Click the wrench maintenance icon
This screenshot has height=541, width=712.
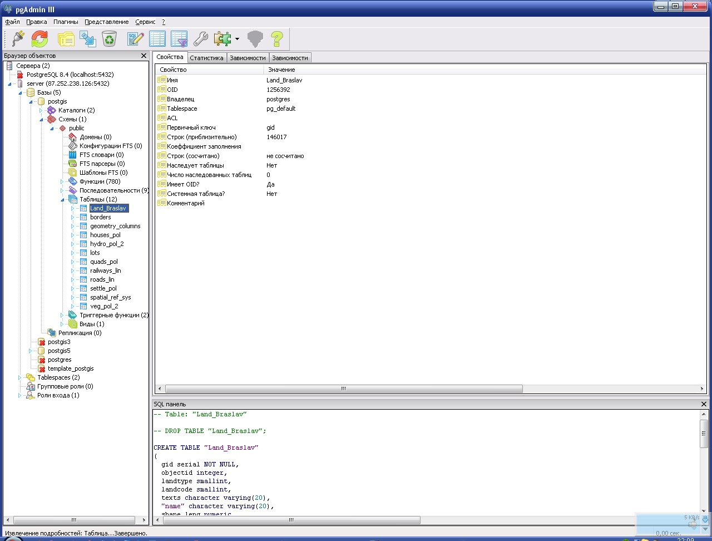coord(200,38)
